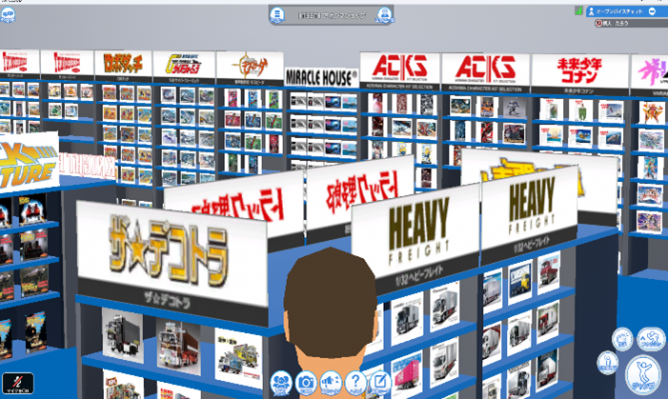Click the standing avatar pose button
Screen dimensions: 668x399
pos(607,363)
